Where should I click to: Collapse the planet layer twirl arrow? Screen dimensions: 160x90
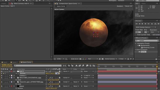point(10,86)
